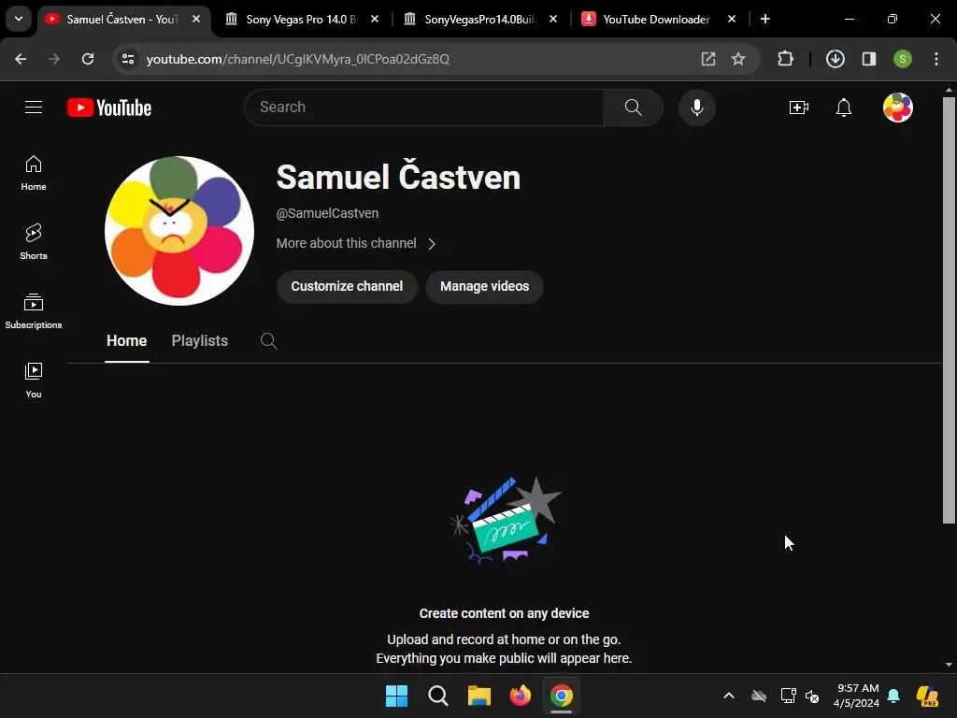
Task: Open the account avatar menu top right
Action: (x=897, y=108)
